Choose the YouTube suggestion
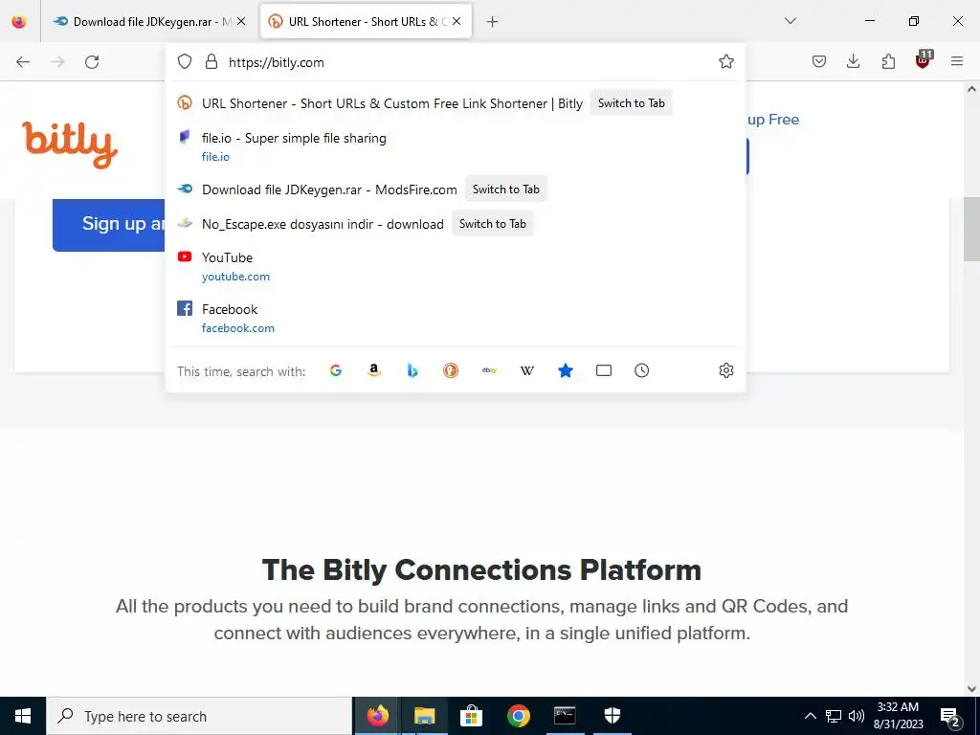980x735 pixels. click(456, 266)
